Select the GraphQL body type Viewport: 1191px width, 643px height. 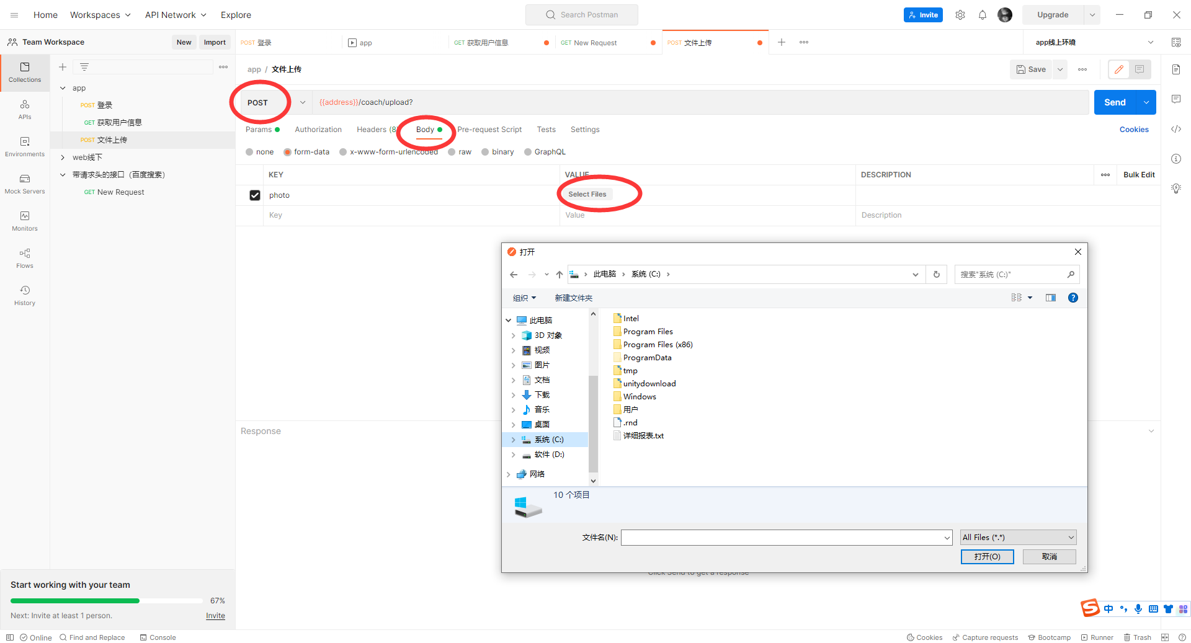click(528, 152)
